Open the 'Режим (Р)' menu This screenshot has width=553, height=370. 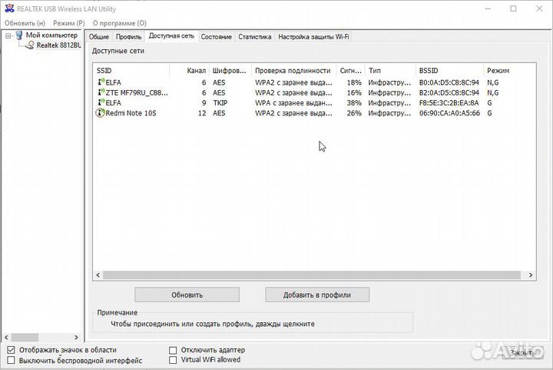coord(69,23)
